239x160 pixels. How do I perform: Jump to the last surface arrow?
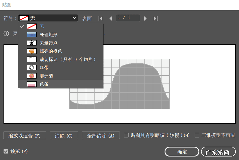pyautogui.click(x=155, y=18)
